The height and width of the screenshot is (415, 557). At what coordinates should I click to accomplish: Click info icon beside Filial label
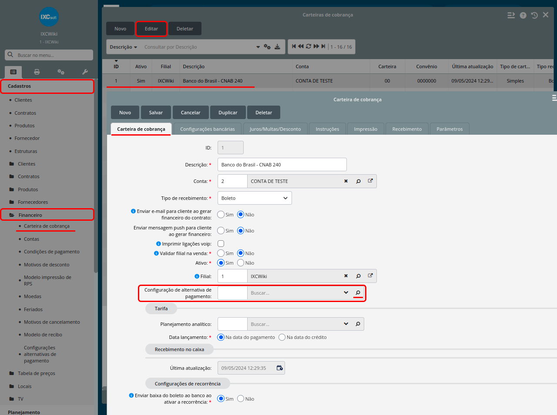point(197,276)
